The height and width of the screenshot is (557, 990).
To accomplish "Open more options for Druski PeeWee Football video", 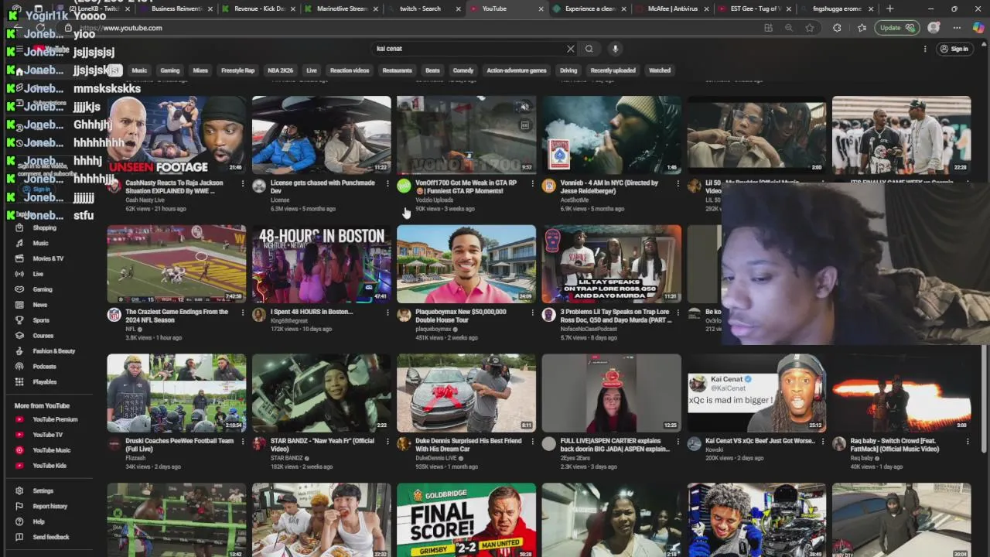I will [x=242, y=442].
